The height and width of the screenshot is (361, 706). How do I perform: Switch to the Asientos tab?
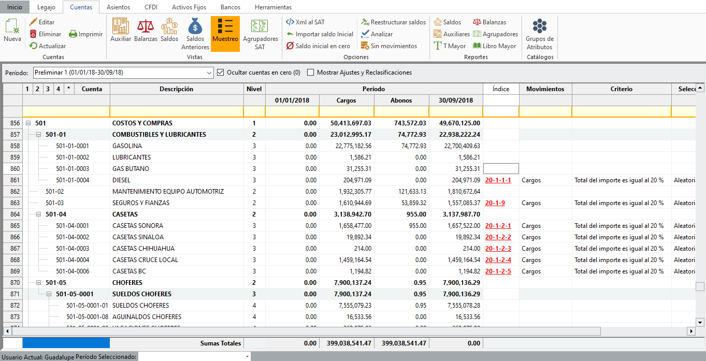tap(118, 7)
